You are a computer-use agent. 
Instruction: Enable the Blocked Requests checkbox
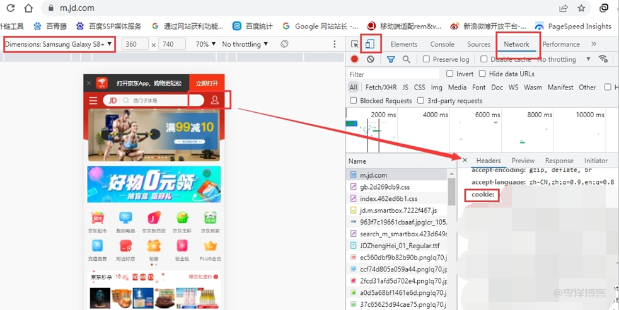[x=354, y=101]
